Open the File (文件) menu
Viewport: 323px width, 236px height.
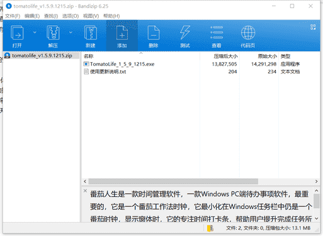[x=13, y=16]
